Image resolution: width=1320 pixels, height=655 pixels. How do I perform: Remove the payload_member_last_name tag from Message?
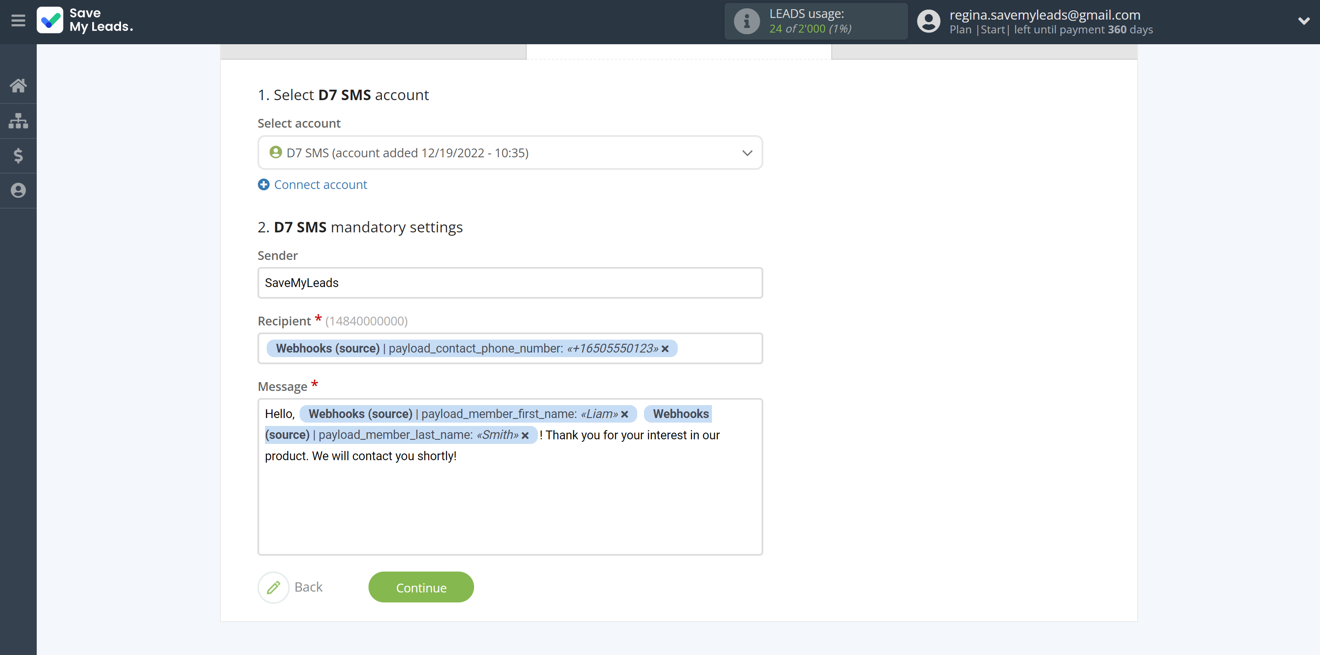click(x=525, y=435)
